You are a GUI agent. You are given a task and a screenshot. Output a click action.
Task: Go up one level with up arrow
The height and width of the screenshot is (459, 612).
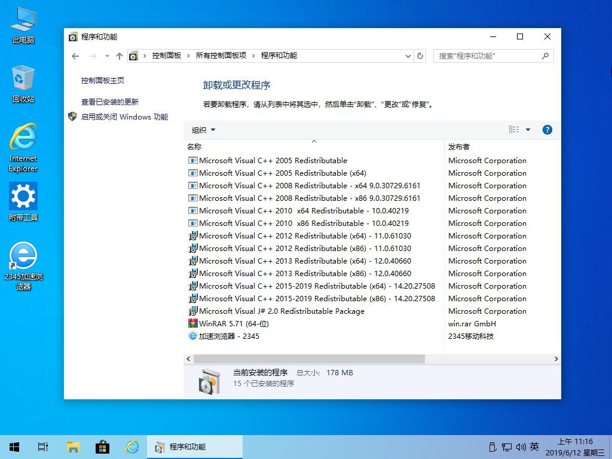click(120, 56)
